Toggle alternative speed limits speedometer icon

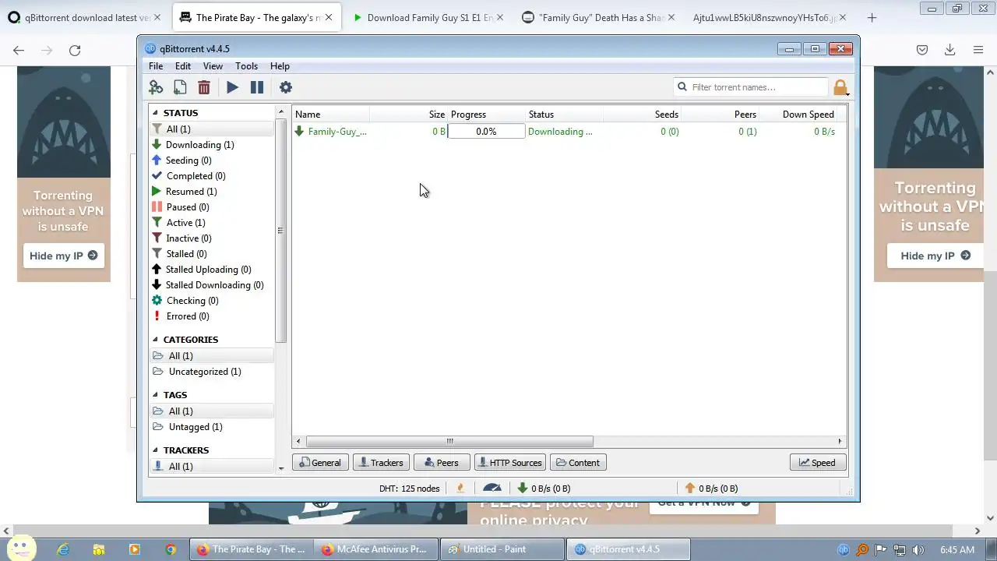tap(492, 488)
